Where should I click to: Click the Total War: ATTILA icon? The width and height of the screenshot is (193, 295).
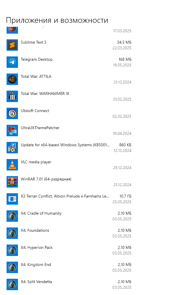12,79
